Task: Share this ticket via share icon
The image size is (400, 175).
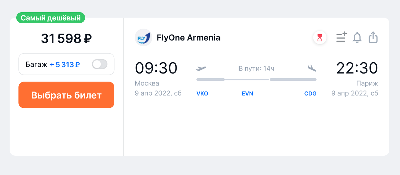Action: coord(373,37)
